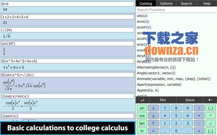Viewport: 217px width, 135px height.
Task: Click the 6*9 input field
Action: click(x=68, y=4)
